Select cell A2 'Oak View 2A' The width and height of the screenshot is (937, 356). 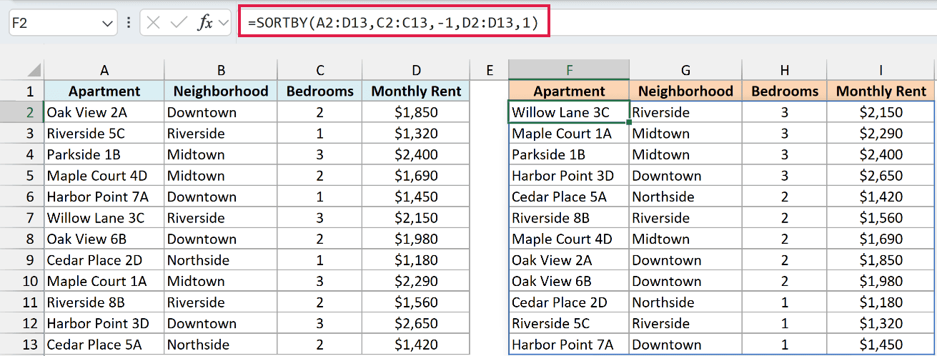[x=104, y=112]
